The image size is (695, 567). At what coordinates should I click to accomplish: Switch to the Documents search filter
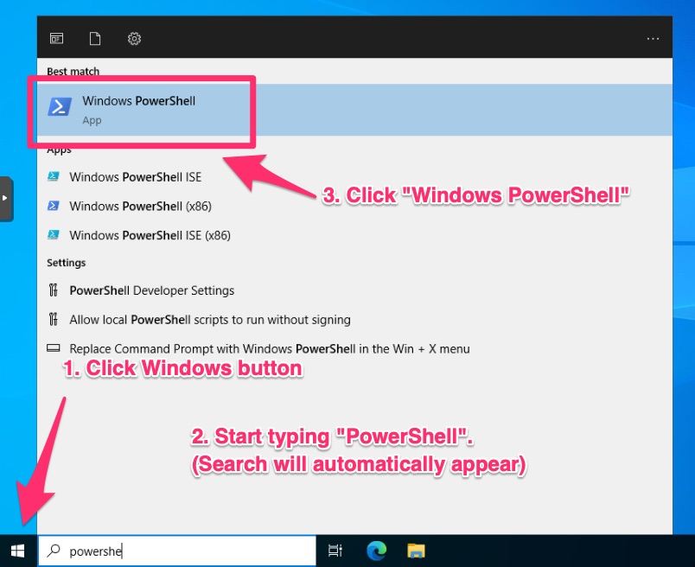point(95,38)
